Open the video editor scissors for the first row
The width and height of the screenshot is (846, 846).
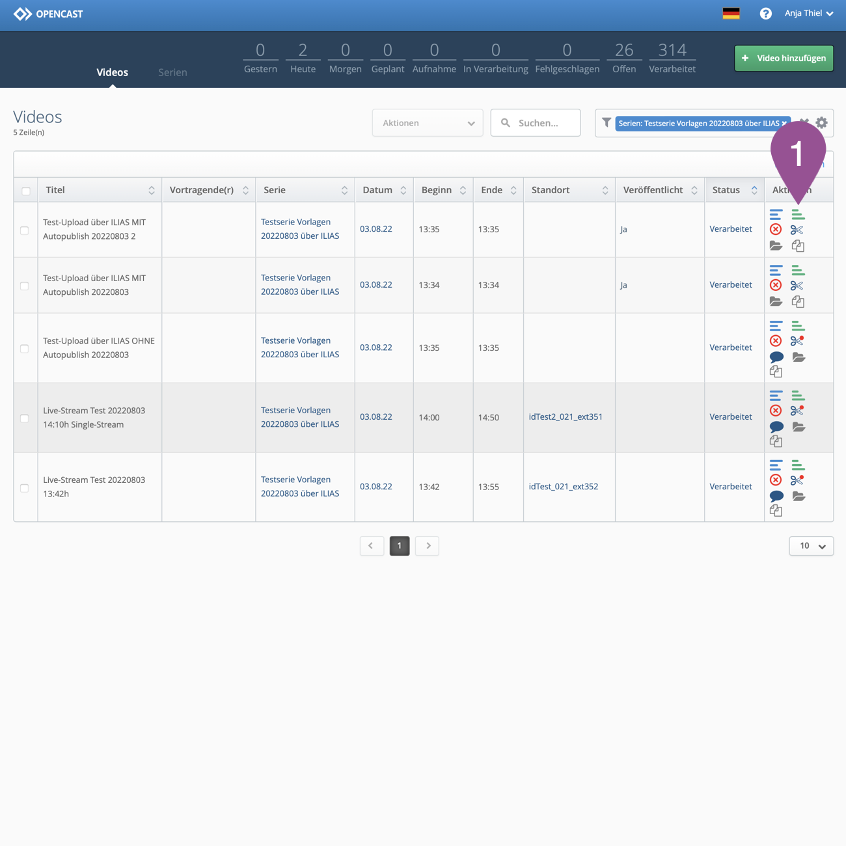[x=797, y=230]
